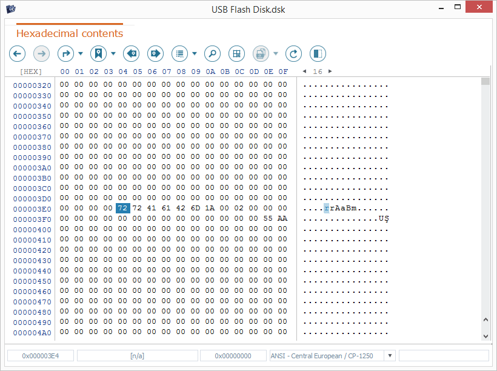497x371 pixels.
Task: Open the Bookmark dropdown arrow
Action: tap(113, 53)
